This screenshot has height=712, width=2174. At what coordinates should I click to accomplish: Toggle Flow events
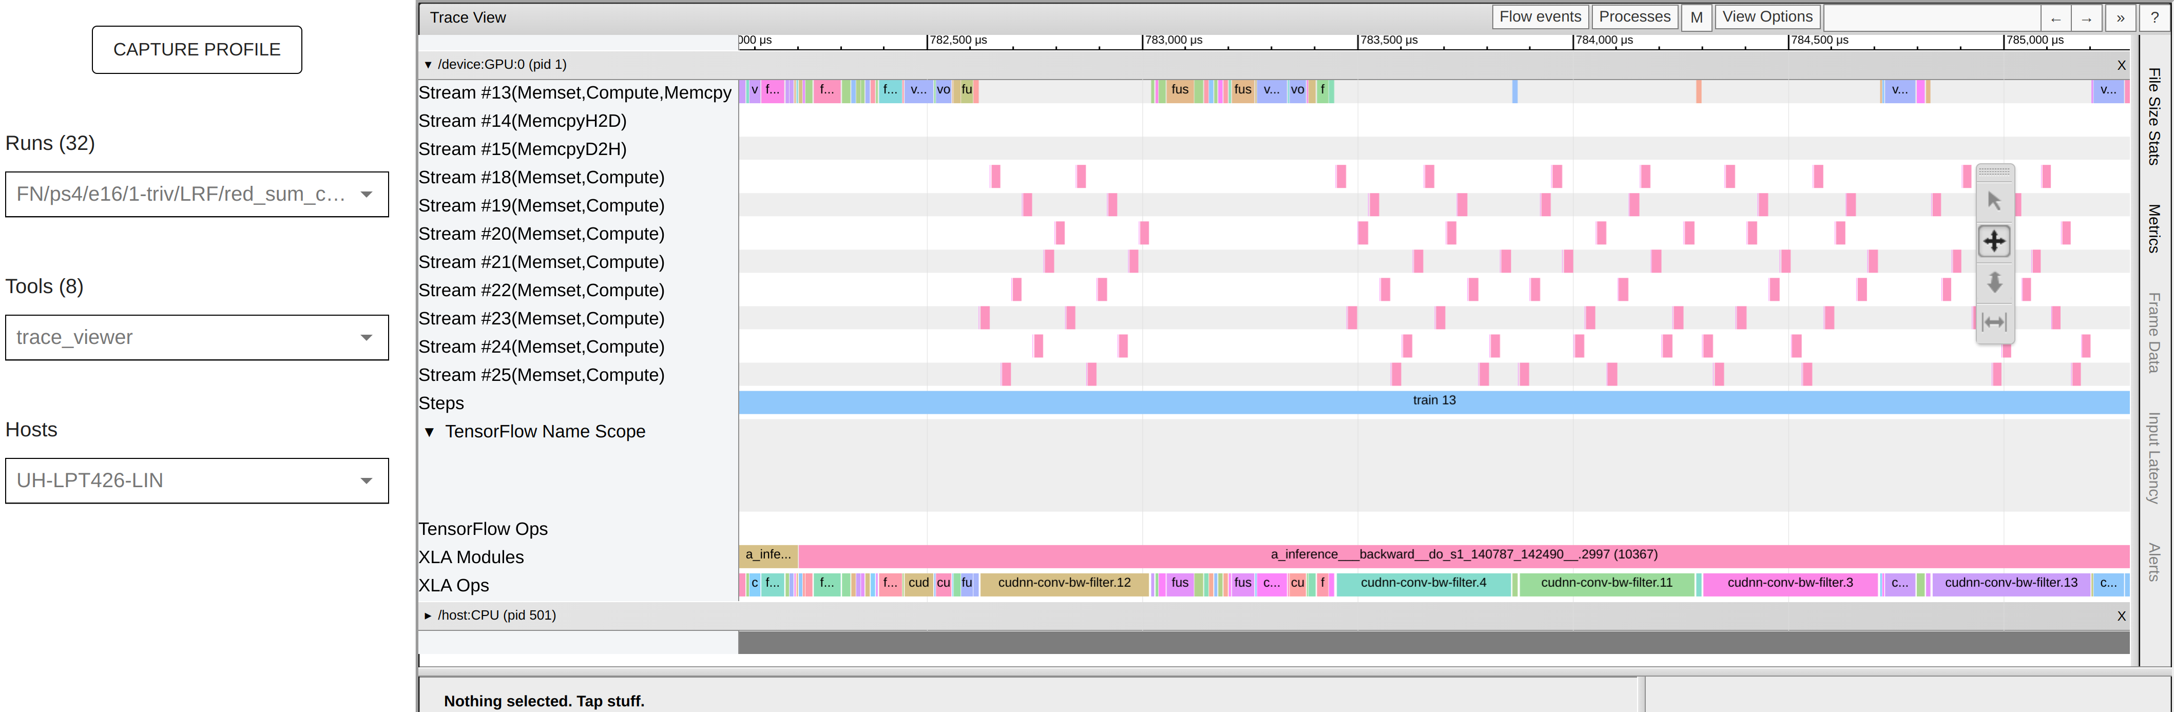tap(1540, 17)
